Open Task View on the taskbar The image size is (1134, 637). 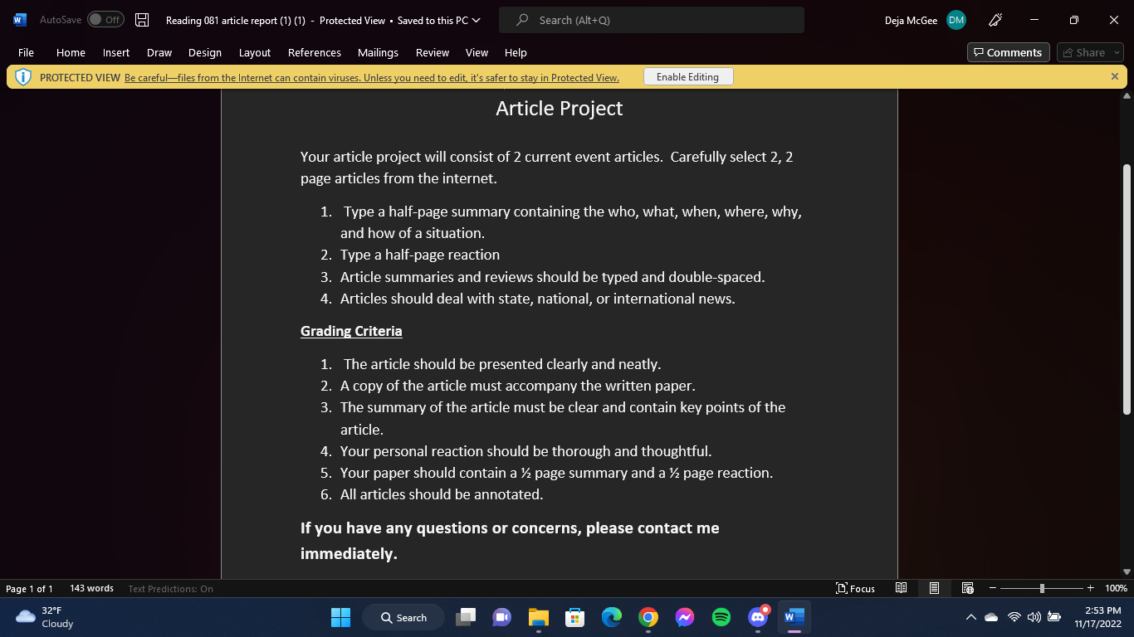pyautogui.click(x=467, y=617)
